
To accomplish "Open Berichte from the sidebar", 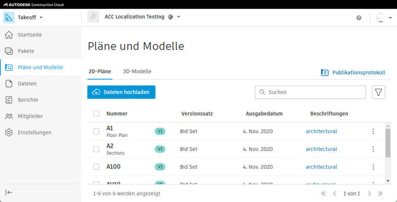I will (28, 100).
